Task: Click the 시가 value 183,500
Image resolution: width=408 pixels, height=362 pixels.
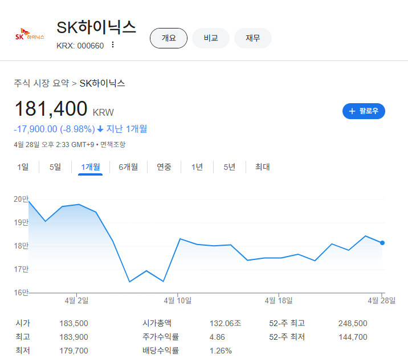Action: pyautogui.click(x=74, y=323)
